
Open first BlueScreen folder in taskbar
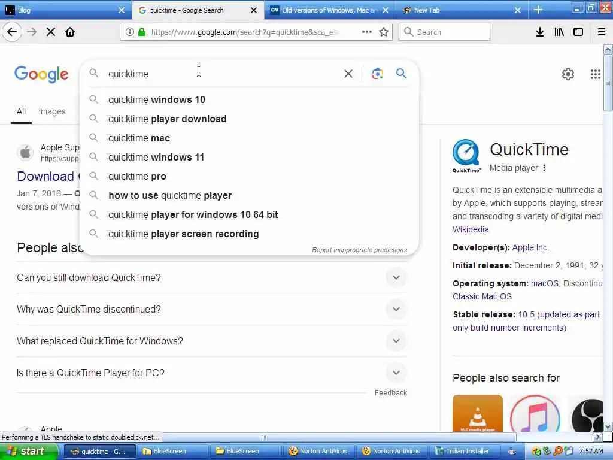point(172,451)
